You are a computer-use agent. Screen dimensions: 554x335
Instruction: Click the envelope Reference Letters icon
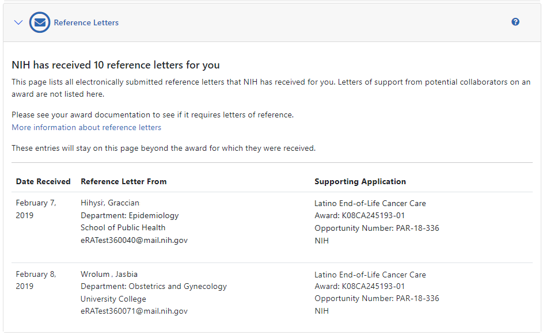[x=40, y=22]
